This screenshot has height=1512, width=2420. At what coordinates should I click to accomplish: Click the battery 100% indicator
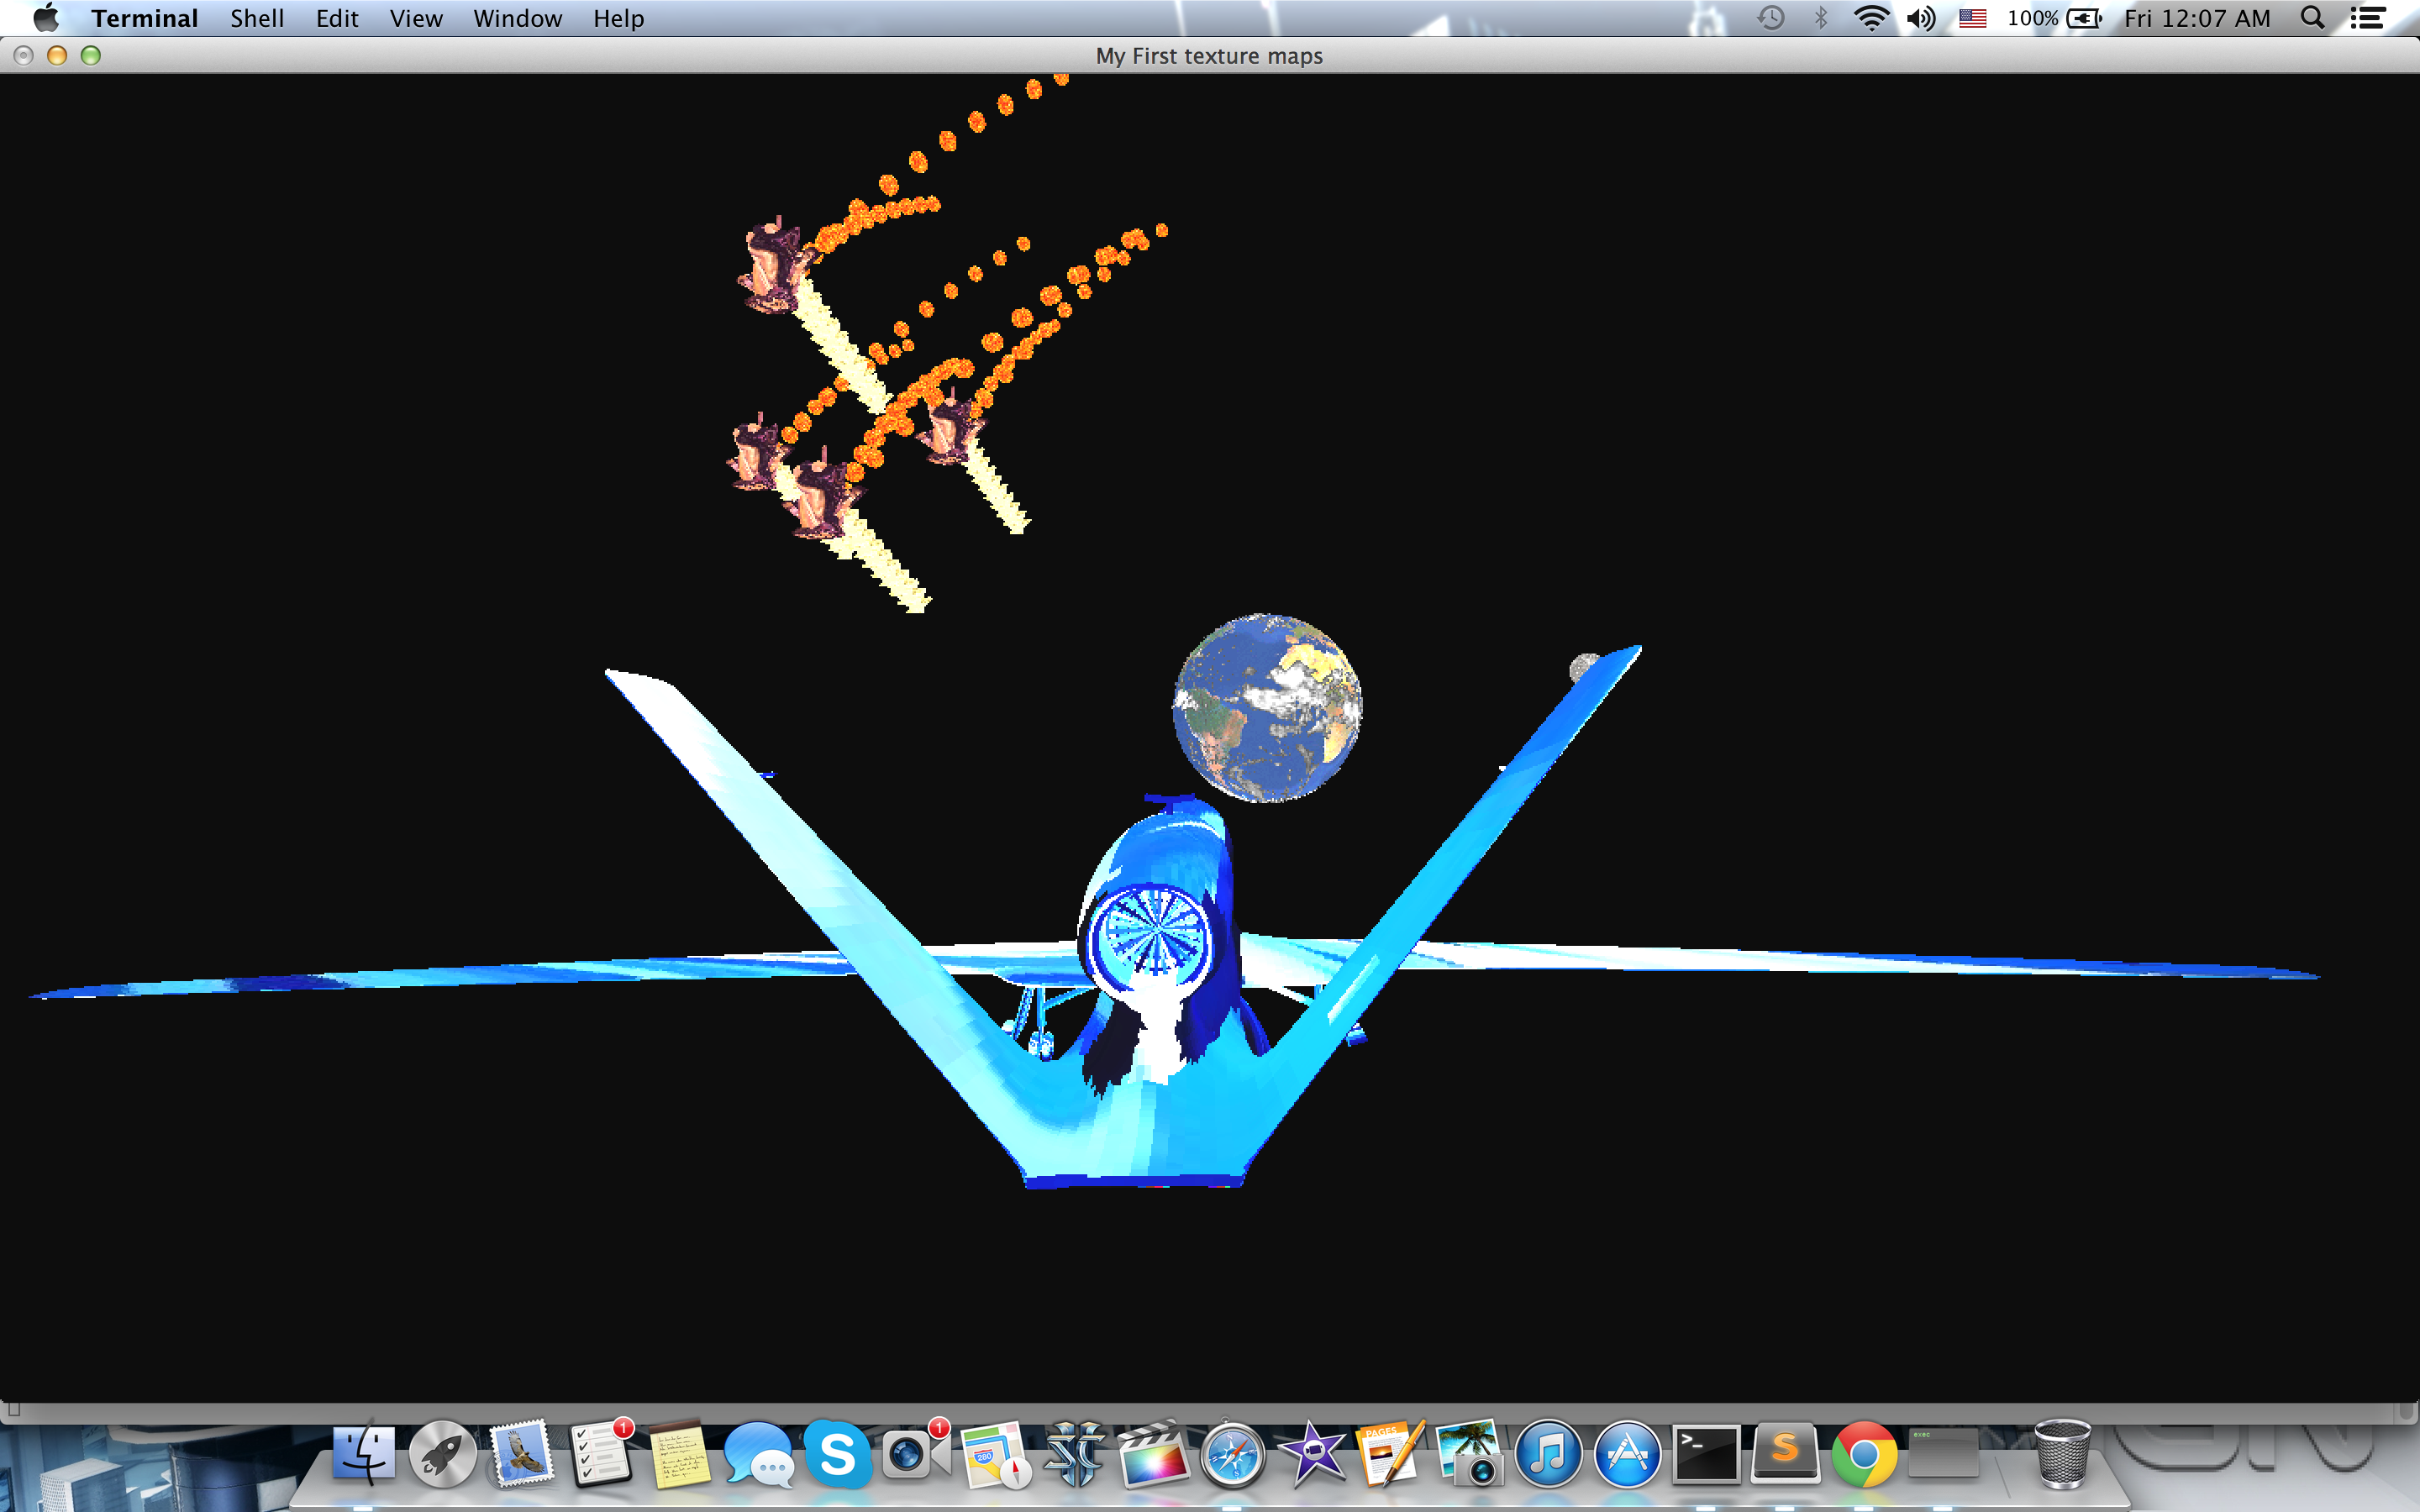point(2054,18)
